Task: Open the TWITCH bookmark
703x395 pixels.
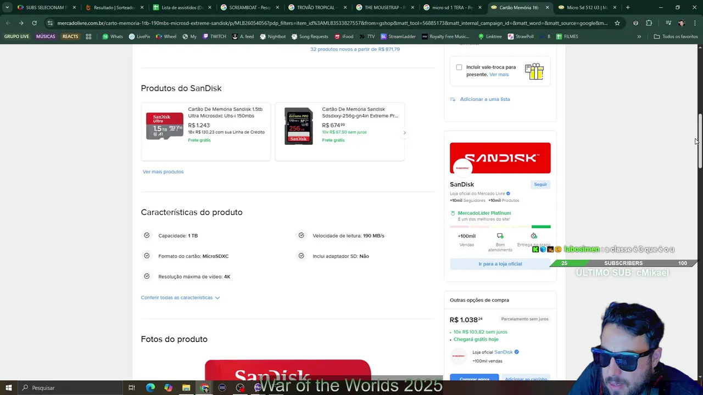Action: (214, 36)
